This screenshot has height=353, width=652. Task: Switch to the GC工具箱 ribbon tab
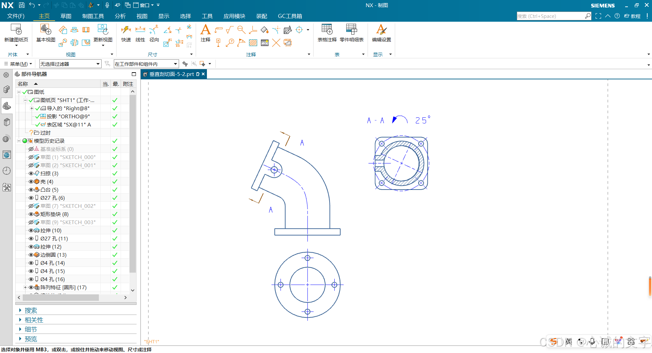[290, 16]
